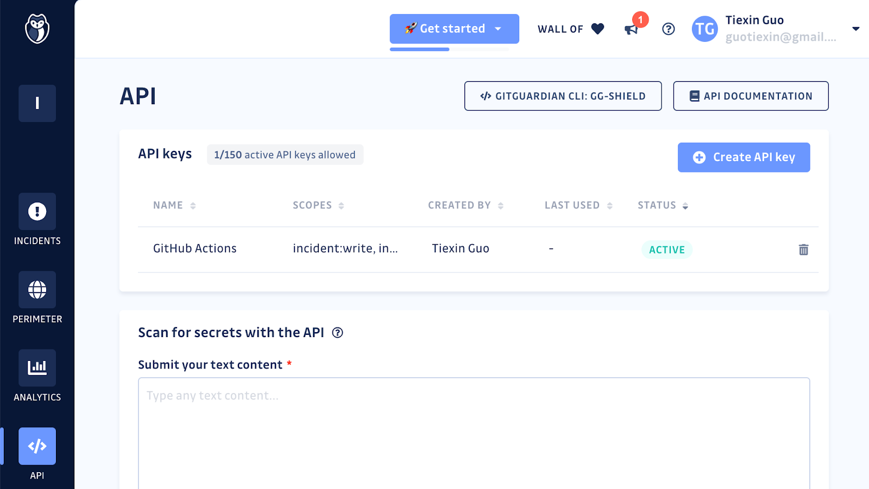Open the Analytics chart icon
The width and height of the screenshot is (869, 489).
[x=36, y=367]
